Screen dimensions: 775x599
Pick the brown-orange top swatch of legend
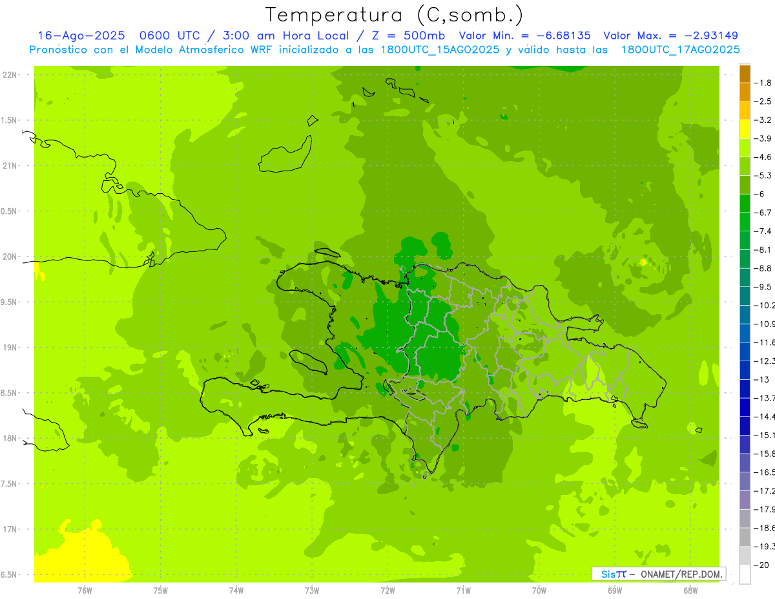(x=745, y=74)
